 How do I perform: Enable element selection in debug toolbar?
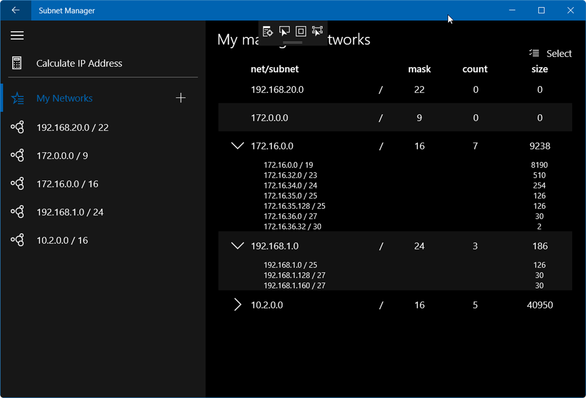tap(284, 32)
